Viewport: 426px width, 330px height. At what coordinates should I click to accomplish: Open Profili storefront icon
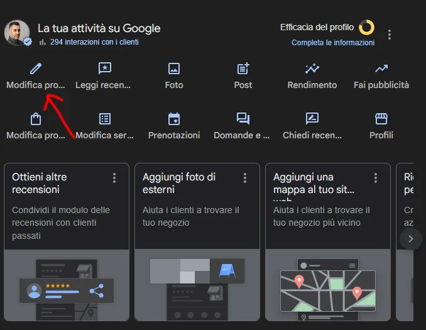(x=381, y=119)
